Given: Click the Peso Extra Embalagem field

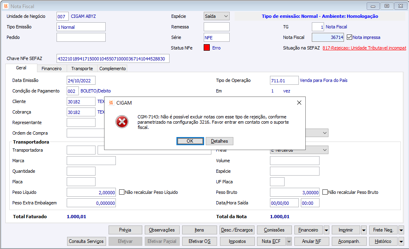Looking at the screenshot, I should click(91, 203).
